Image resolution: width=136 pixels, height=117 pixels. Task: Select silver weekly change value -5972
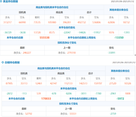[x=120, y=98]
